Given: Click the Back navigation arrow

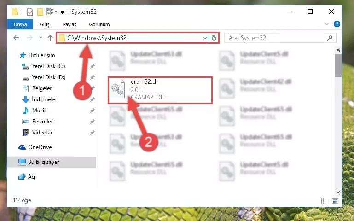Looking at the screenshot, I should click(16, 38).
